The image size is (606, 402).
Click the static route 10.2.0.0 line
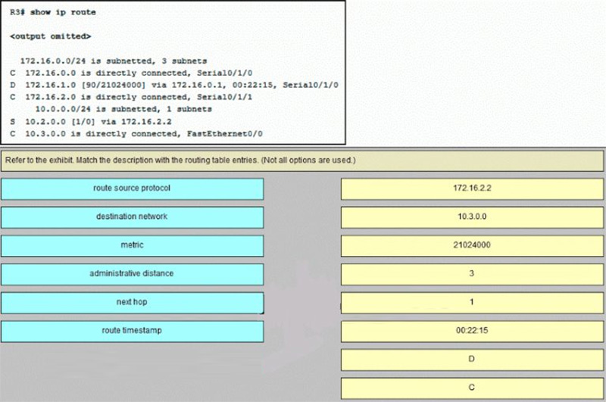point(91,122)
